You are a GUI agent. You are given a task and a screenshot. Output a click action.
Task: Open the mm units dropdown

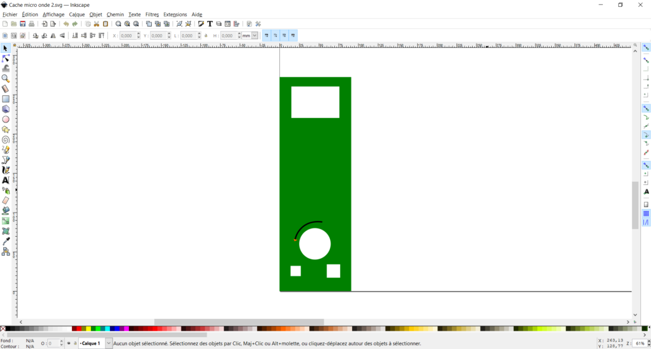pyautogui.click(x=255, y=36)
